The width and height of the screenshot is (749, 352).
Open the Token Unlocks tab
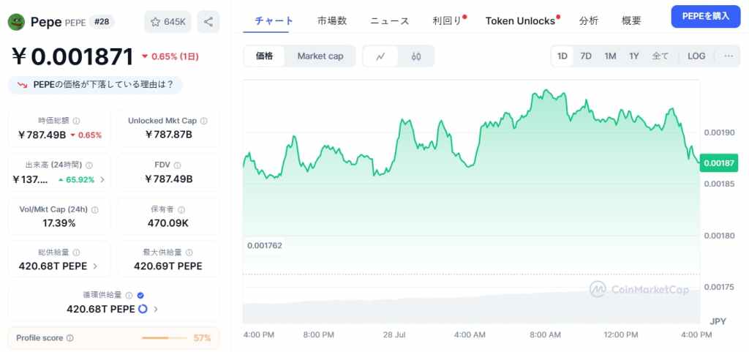pos(520,21)
